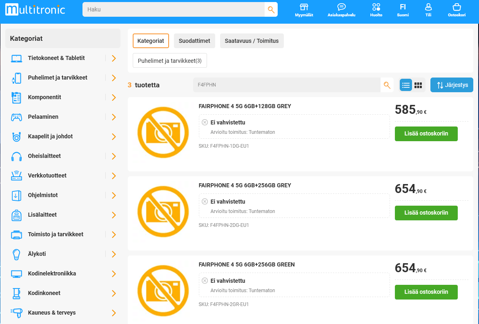
Task: Open Kauneus & terveys category
Action: pyautogui.click(x=51, y=313)
